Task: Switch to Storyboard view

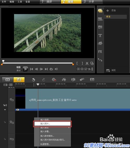Action: (x=8, y=80)
